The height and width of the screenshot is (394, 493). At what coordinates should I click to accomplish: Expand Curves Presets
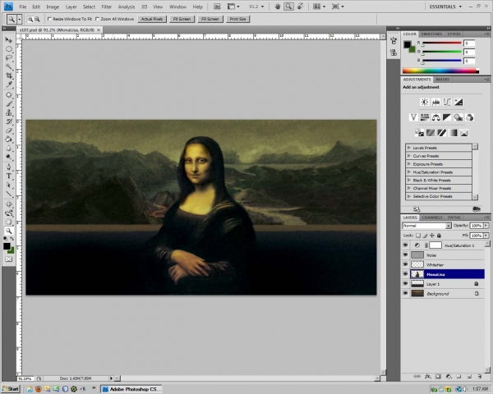click(x=409, y=155)
